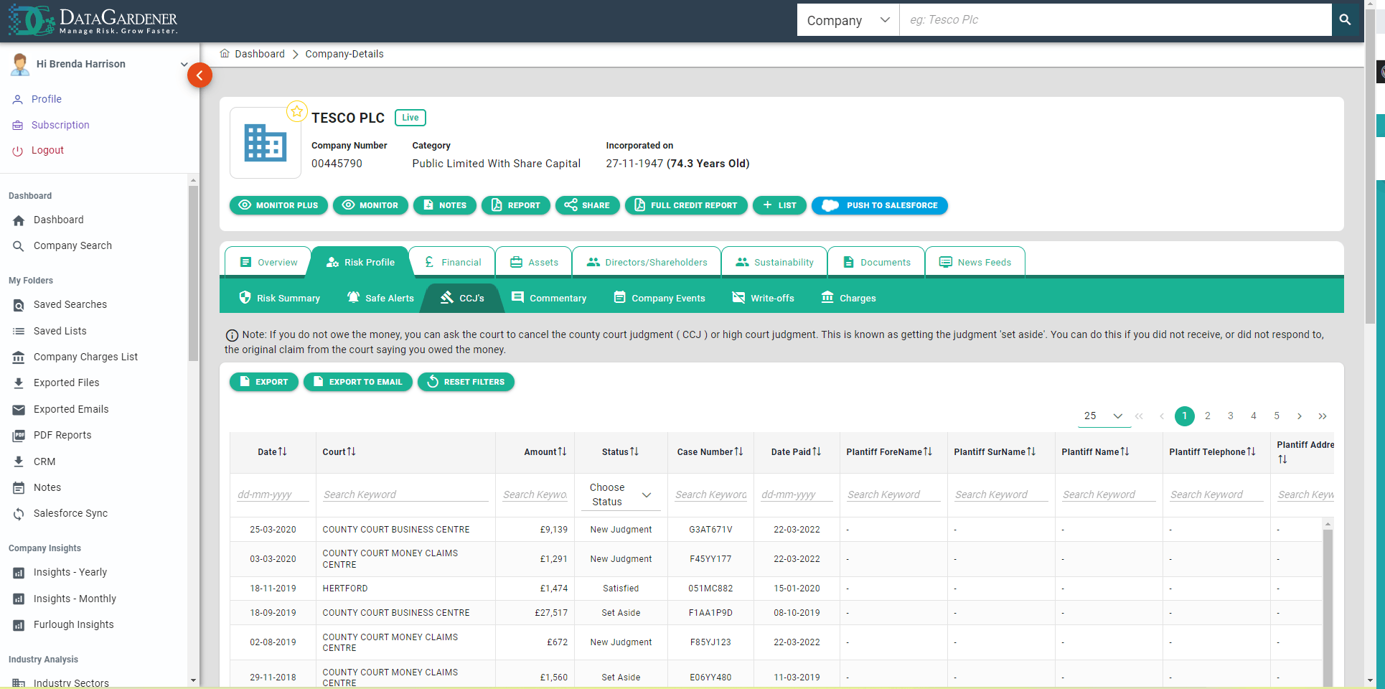Viewport: 1385px width, 689px height.
Task: Open Insights - Yearly in sidebar
Action: 70,572
